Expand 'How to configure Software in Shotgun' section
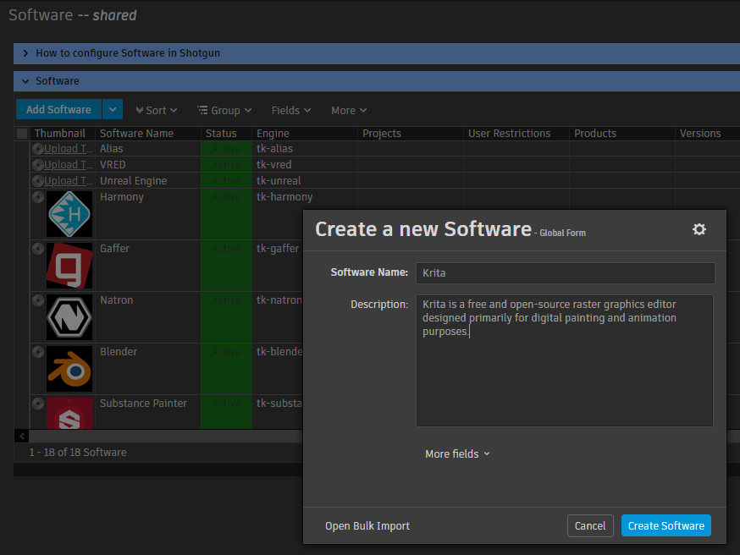Screen dimensions: 740x555 point(25,53)
